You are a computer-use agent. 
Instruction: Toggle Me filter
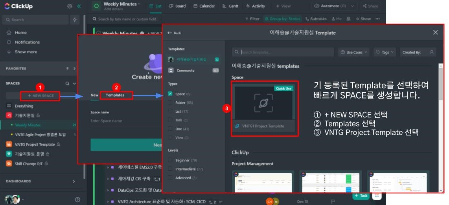coord(337,19)
